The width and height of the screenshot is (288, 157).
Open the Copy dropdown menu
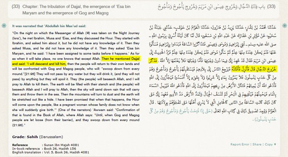click(x=270, y=144)
